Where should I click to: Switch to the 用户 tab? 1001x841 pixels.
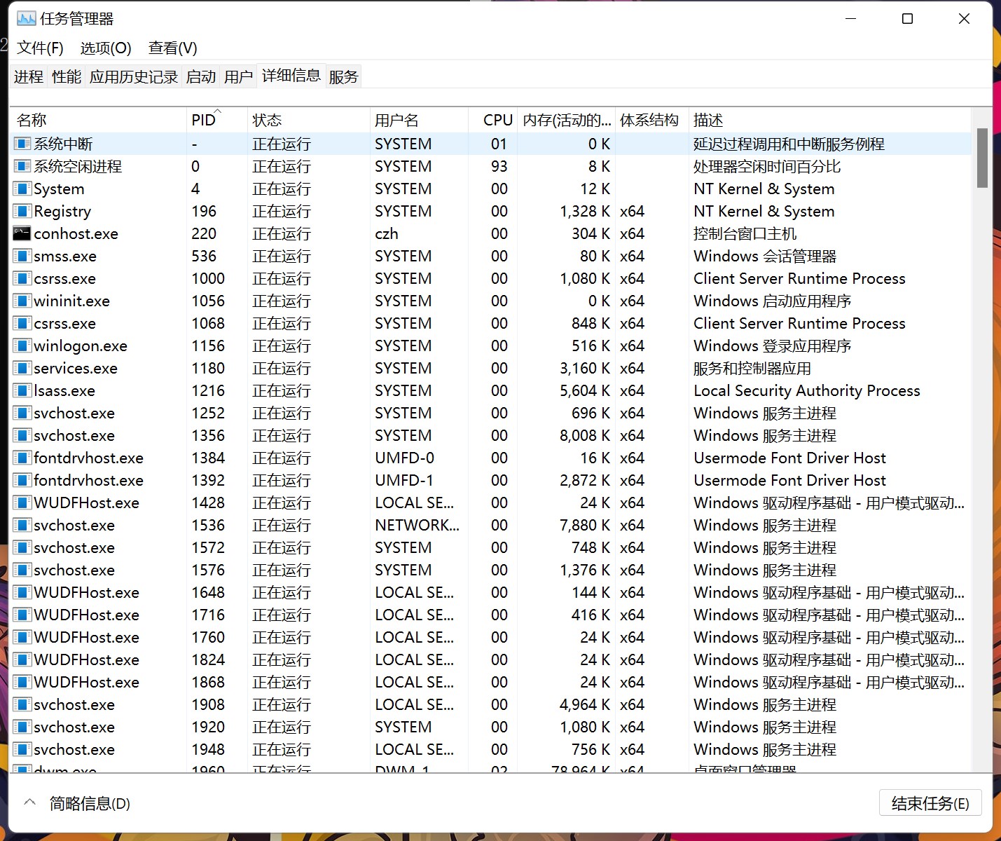(x=239, y=76)
